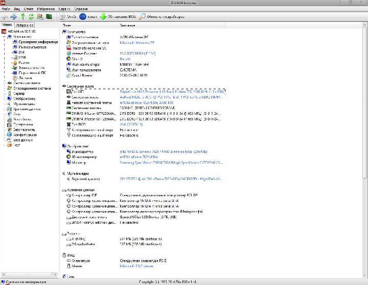Viewport: 368px width, 285px height.
Task: Open the ASRock motherboard link
Action: pyautogui.click(x=171, y=97)
